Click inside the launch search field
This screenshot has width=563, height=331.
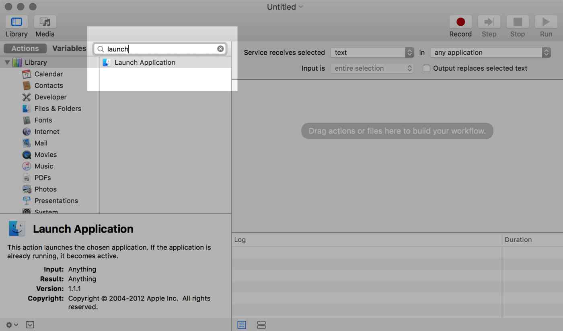pyautogui.click(x=160, y=49)
